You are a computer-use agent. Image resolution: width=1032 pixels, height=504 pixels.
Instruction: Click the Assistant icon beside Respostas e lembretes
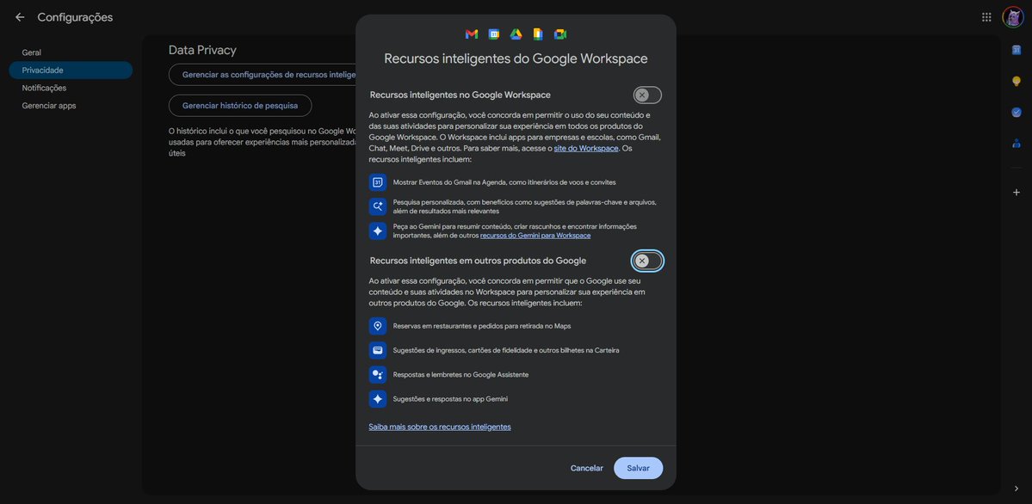(x=378, y=374)
